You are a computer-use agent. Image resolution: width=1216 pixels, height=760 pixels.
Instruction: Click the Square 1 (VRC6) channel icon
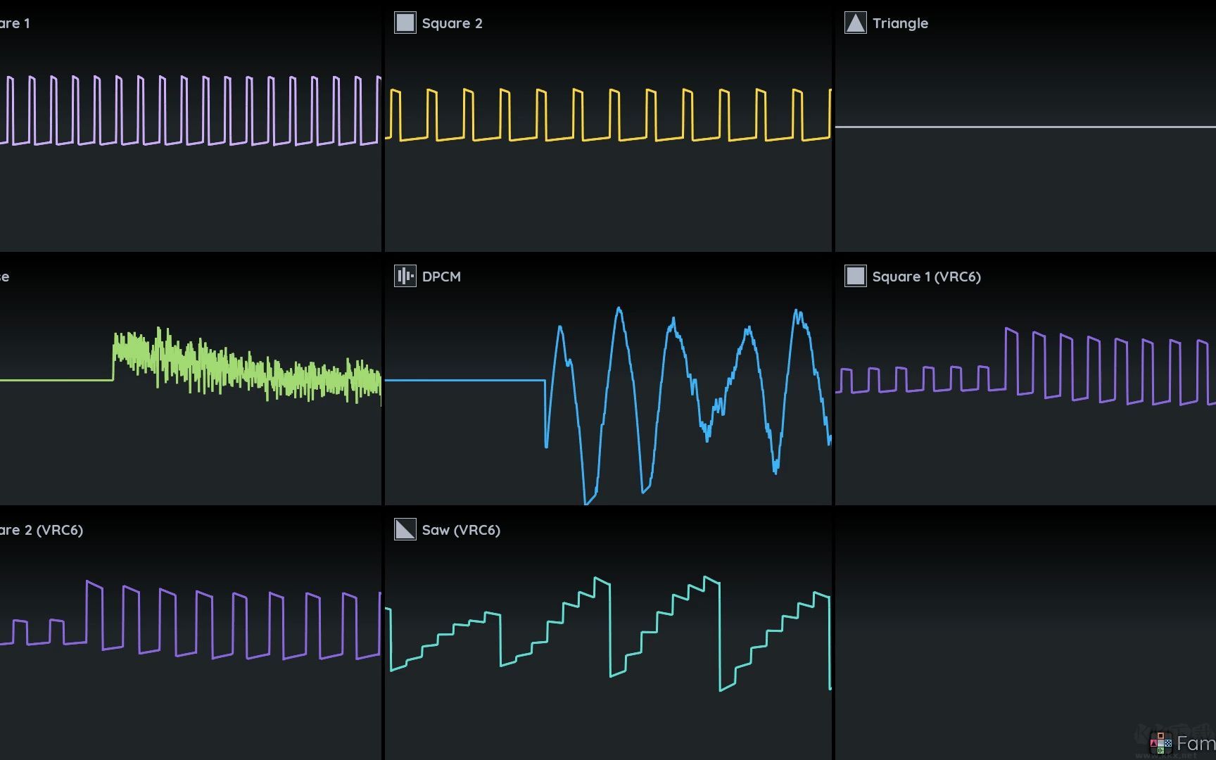855,277
